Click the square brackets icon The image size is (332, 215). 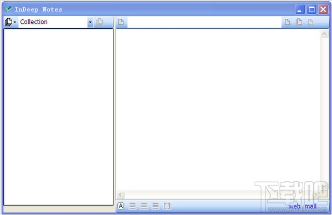167,206
